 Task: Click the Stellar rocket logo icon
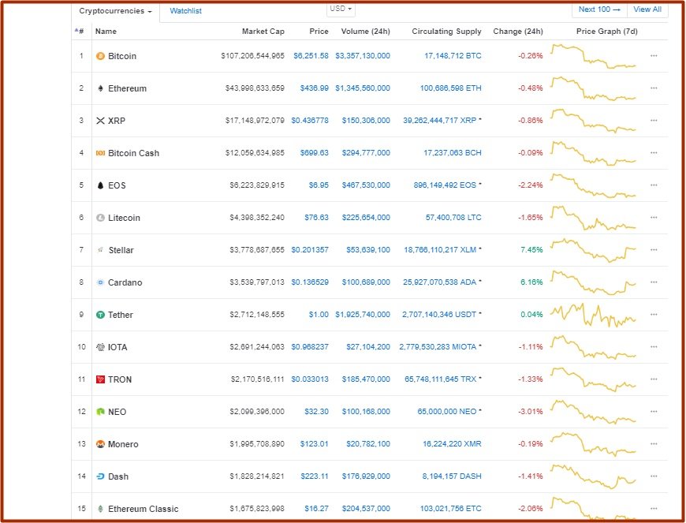point(100,250)
